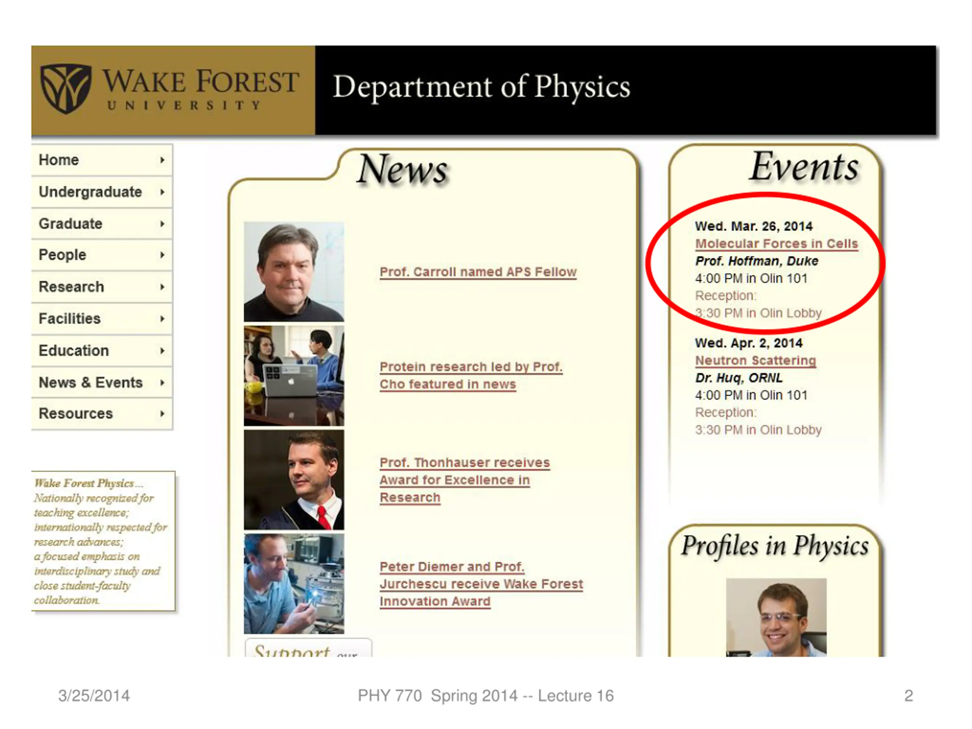
Task: Expand the Undergraduate menu arrow
Action: coord(162,192)
